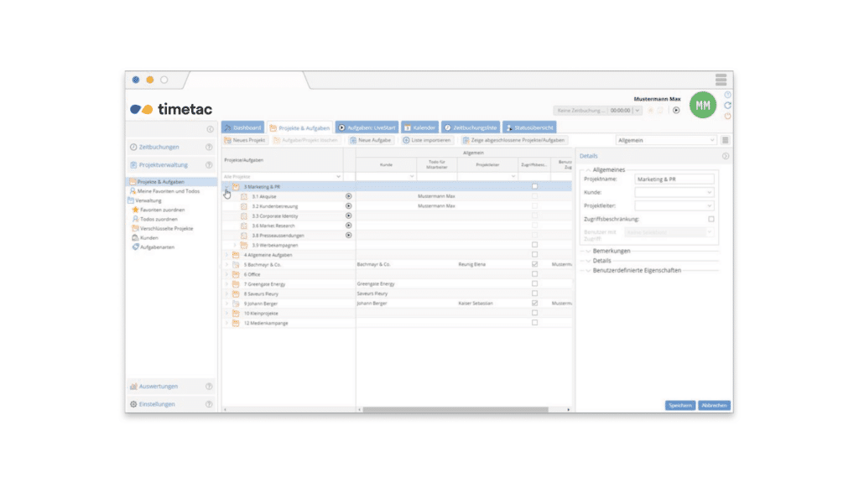The height and width of the screenshot is (483, 859).
Task: Click play icon next to 3.8 Presseaussendungen
Action: pos(348,235)
